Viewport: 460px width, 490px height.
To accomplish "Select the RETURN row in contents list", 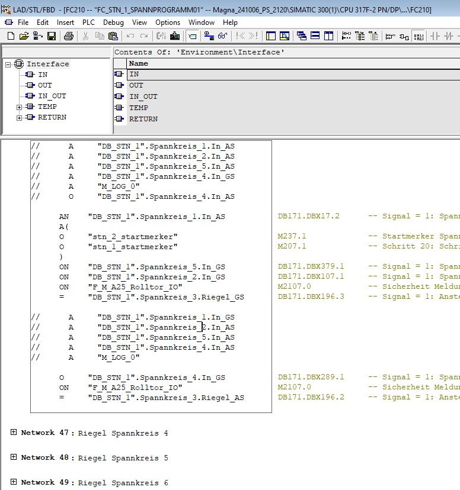I will tap(143, 119).
